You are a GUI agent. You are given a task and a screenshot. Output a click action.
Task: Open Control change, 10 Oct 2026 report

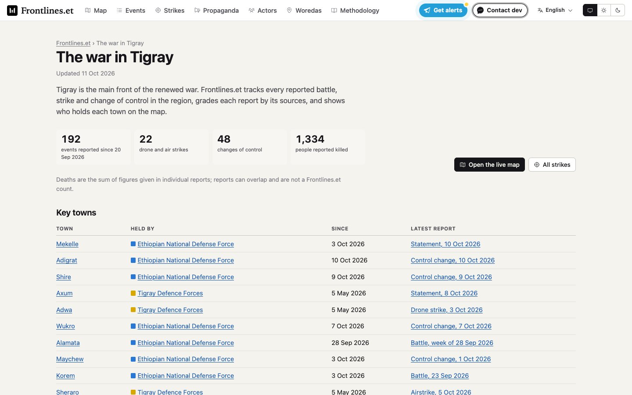pyautogui.click(x=452, y=260)
